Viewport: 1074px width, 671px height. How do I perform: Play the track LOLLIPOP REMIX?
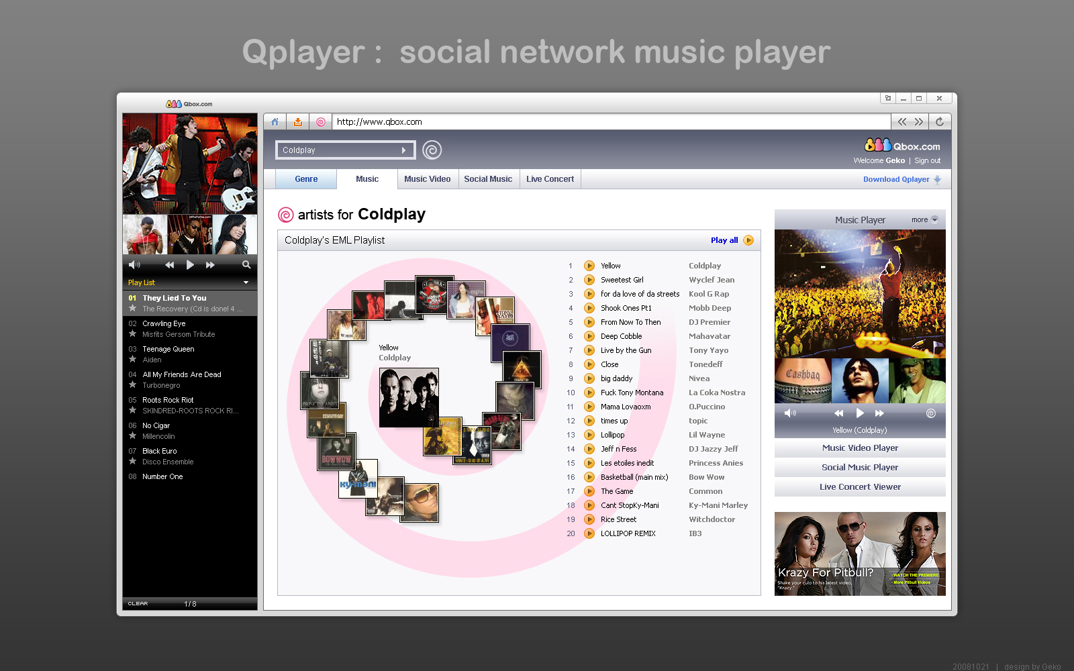coord(589,533)
